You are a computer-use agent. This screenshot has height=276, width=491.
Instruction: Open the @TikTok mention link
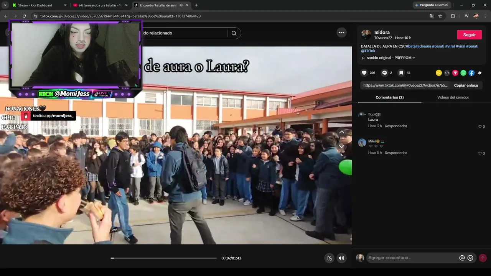tap(368, 51)
